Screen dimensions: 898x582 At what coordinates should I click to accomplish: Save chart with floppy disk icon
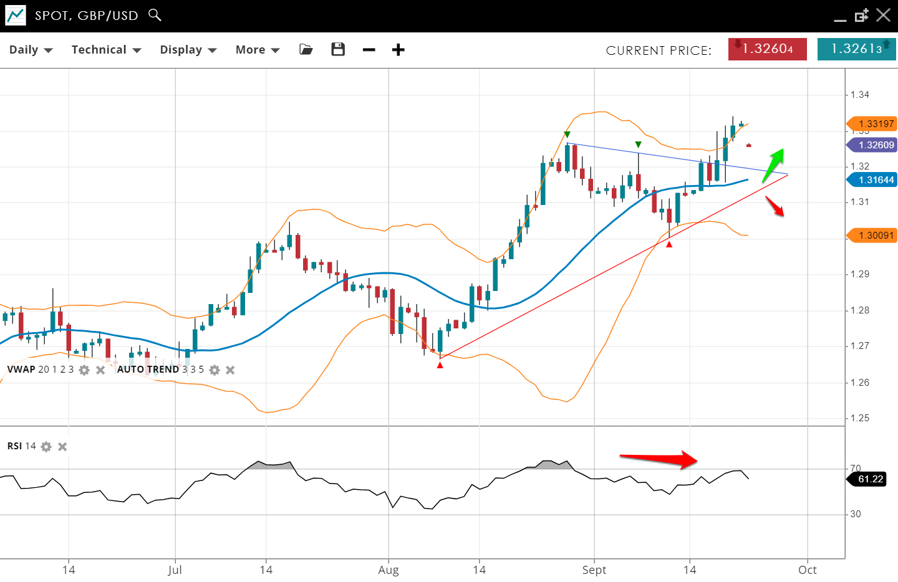338,50
